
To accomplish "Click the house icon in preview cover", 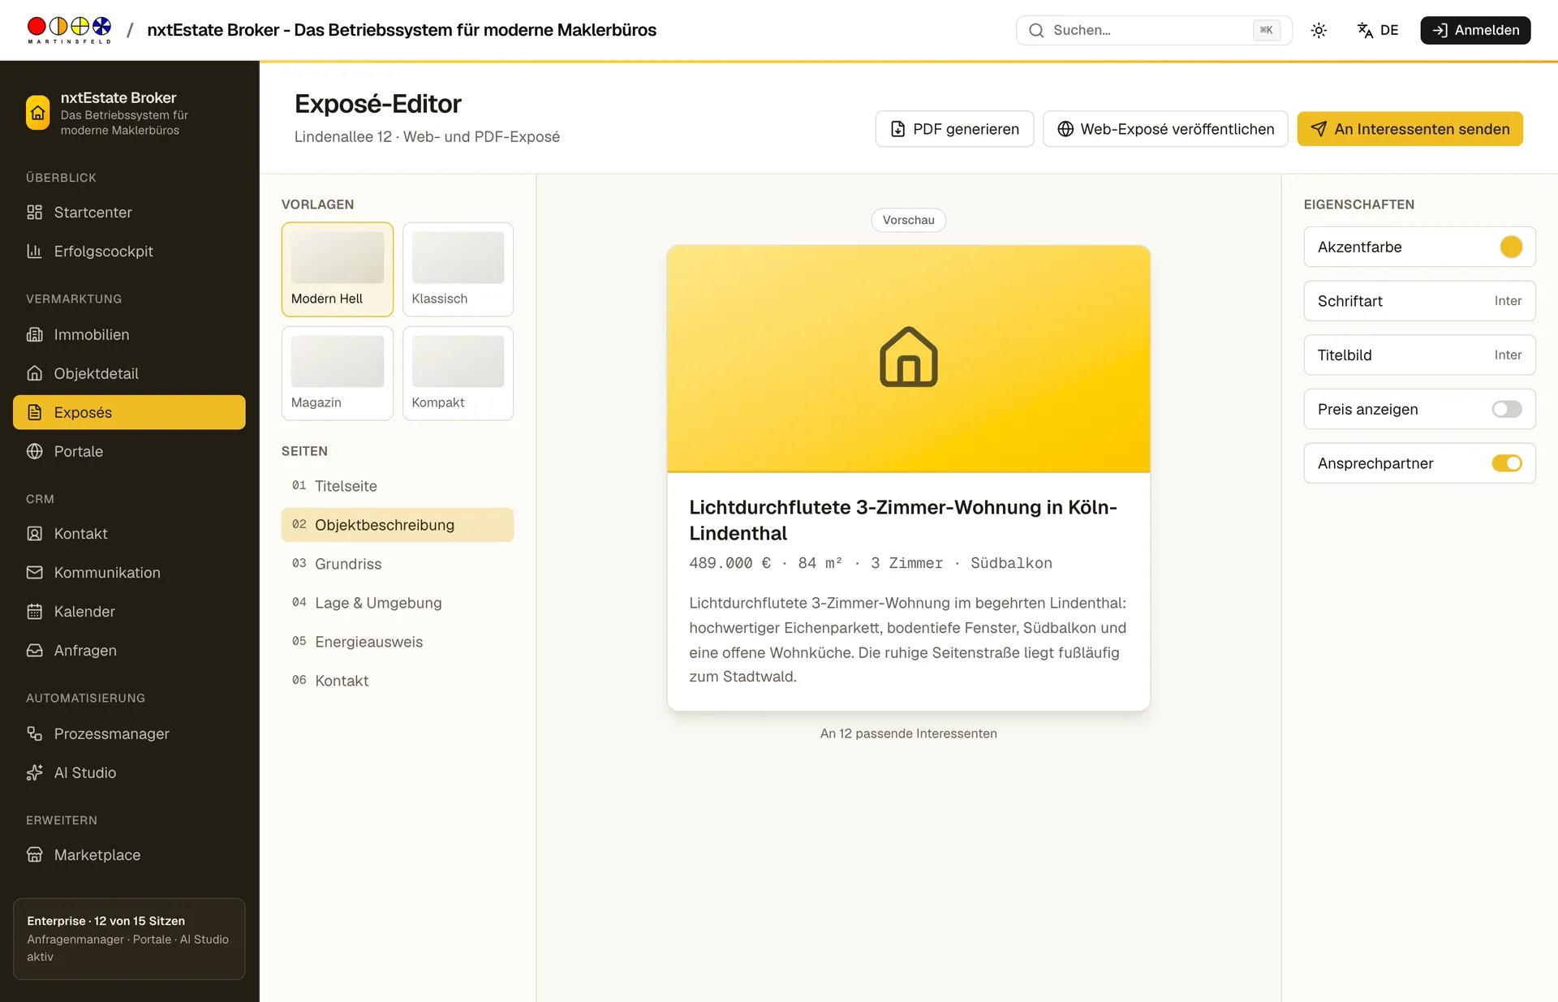I will pos(908,357).
